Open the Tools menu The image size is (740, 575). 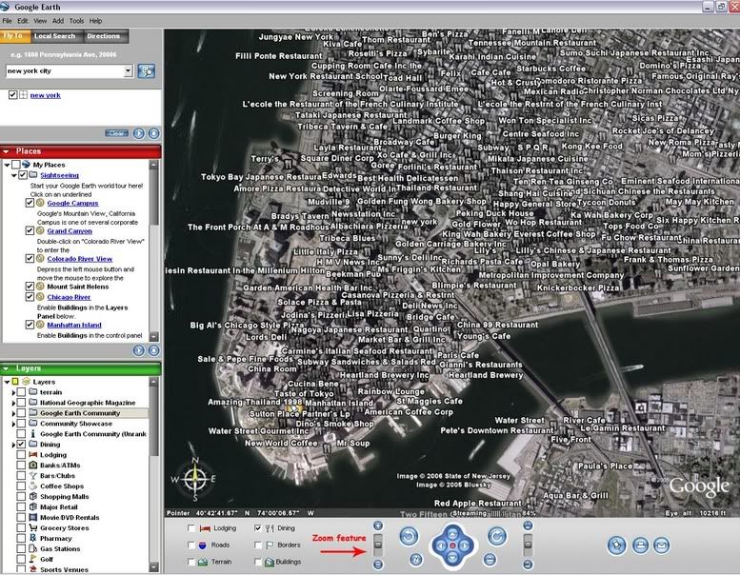(x=76, y=21)
